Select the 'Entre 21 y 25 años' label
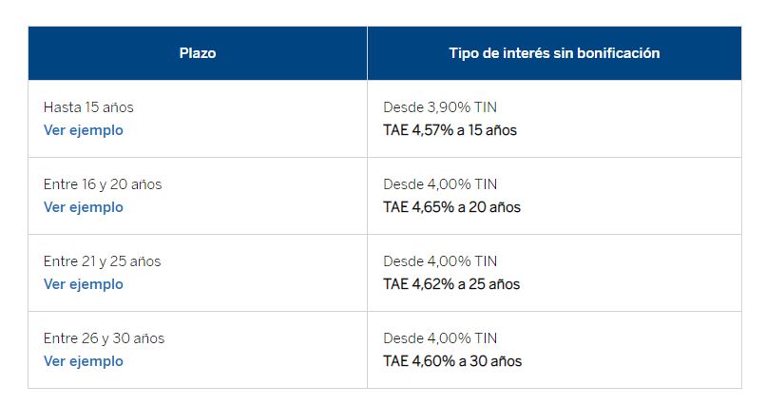Image resolution: width=766 pixels, height=405 pixels. tap(103, 261)
